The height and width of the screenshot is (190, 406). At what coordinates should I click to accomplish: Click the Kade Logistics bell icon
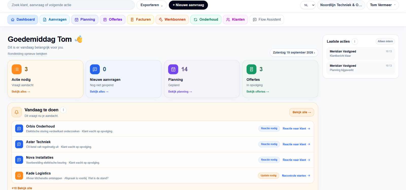point(19,176)
